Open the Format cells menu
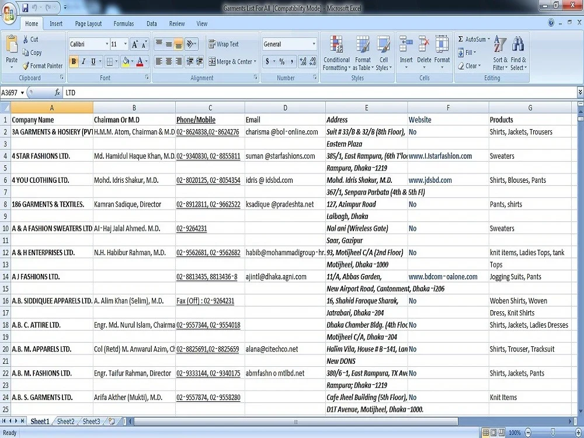 click(442, 53)
